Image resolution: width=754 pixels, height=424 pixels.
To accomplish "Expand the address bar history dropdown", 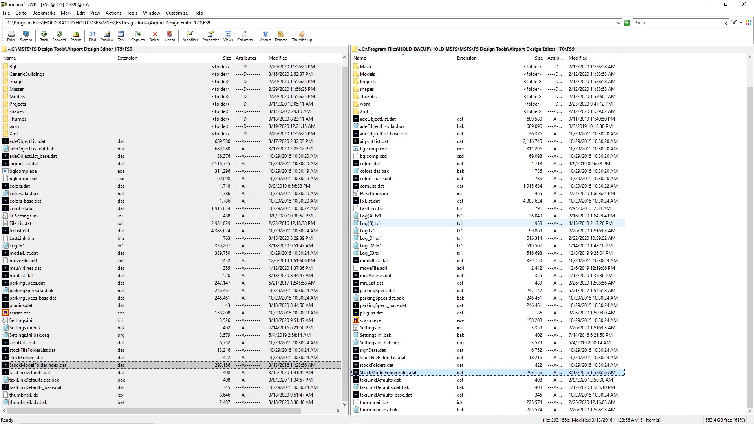I will (x=619, y=23).
